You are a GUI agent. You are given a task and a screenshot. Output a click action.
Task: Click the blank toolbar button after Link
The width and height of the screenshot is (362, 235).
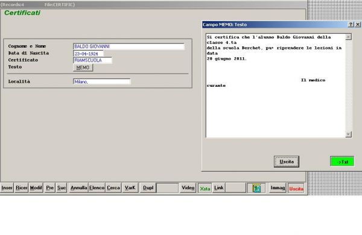(235, 188)
